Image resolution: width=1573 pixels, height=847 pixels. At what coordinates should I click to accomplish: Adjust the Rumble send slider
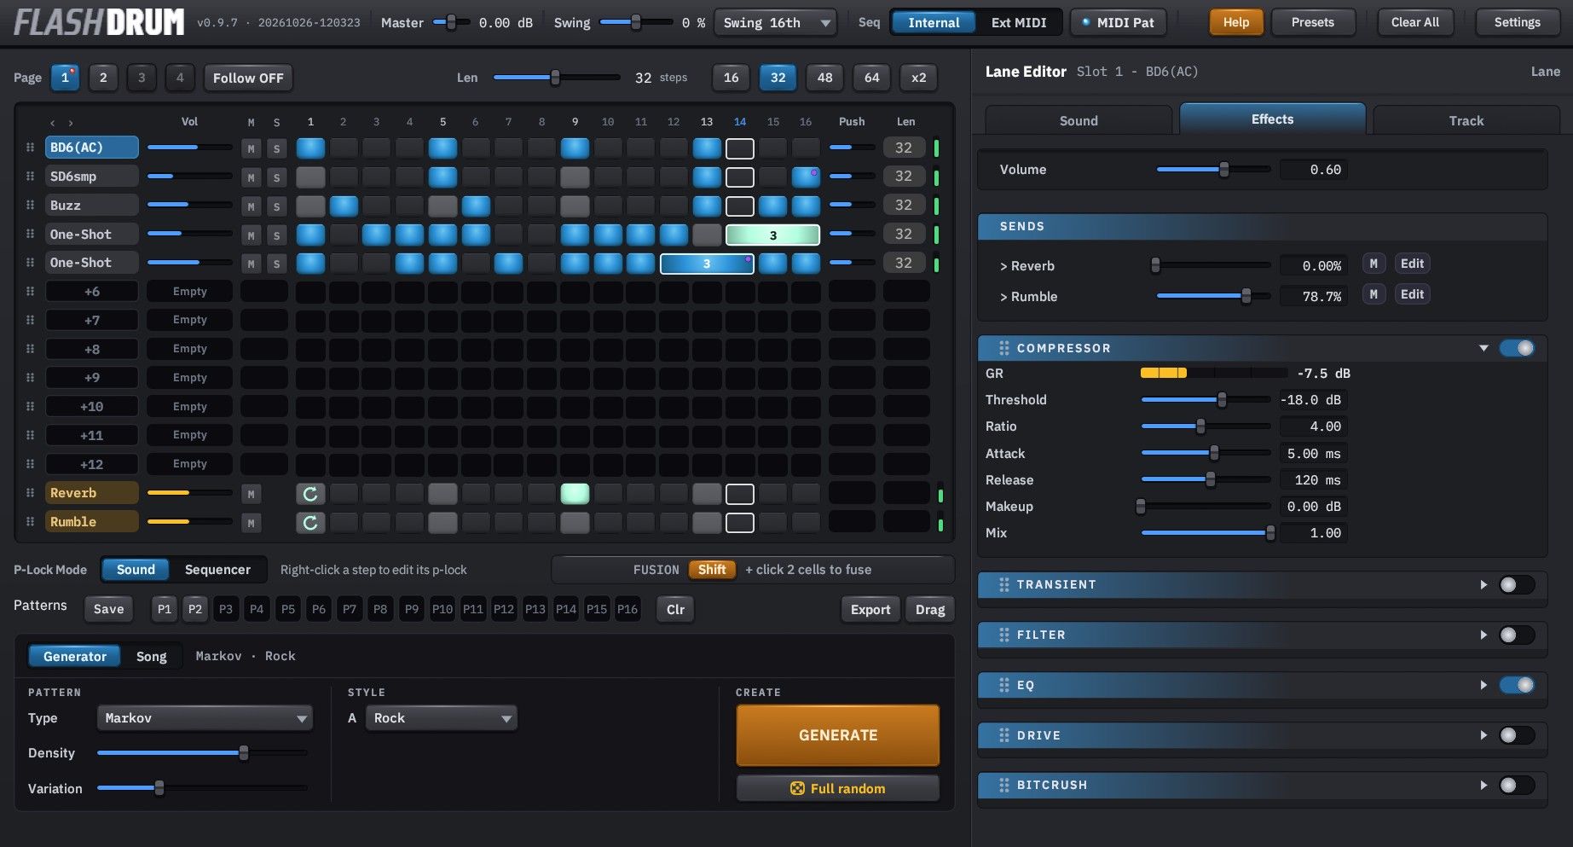(x=1212, y=296)
